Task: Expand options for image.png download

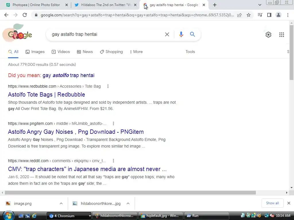Action: 61,204
